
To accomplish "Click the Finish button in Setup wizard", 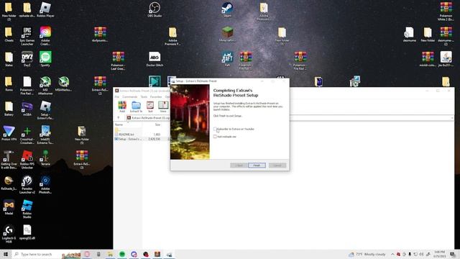I will [257, 165].
